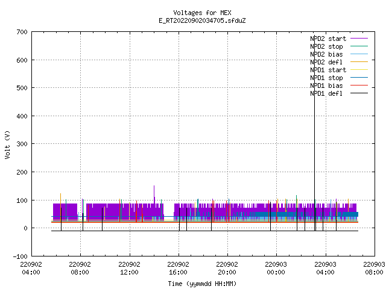Click the 200 y-axis tick label
Viewport: 386px width, 289px height.
(22, 172)
